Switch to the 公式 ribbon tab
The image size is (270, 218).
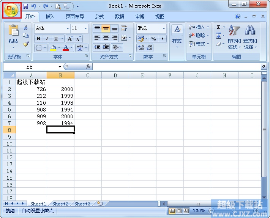pyautogui.click(x=99, y=17)
